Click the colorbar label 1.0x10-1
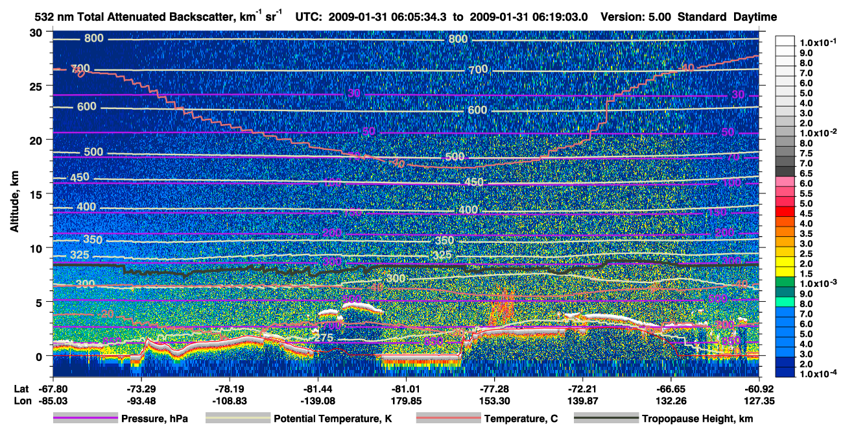This screenshot has width=843, height=433. point(818,43)
